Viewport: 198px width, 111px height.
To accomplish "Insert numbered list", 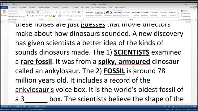I will pos(64,12).
